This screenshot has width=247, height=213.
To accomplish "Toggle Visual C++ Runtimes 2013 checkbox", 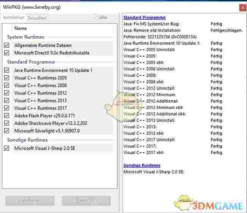I will (x=6, y=100).
